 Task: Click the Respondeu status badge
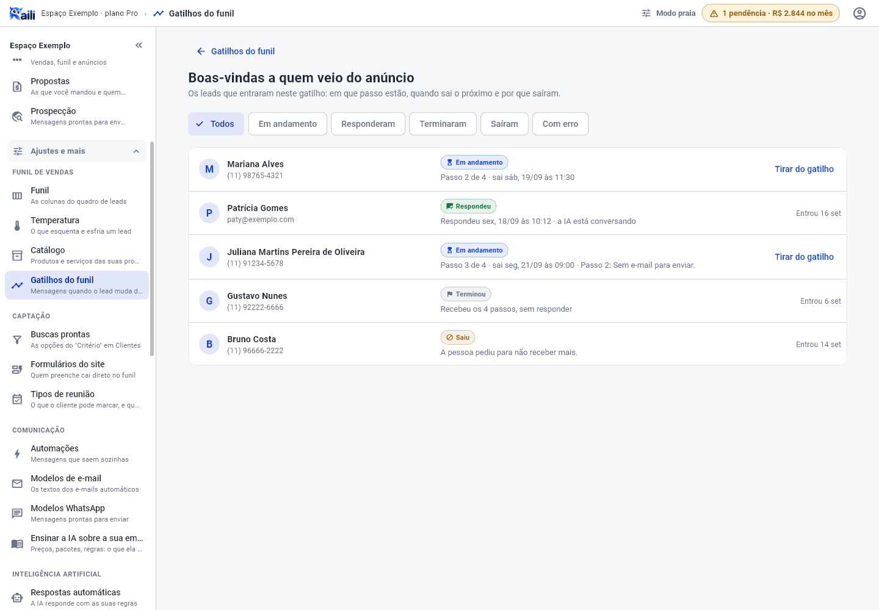pos(468,206)
